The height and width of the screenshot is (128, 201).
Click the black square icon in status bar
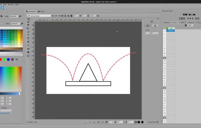coord(139,122)
